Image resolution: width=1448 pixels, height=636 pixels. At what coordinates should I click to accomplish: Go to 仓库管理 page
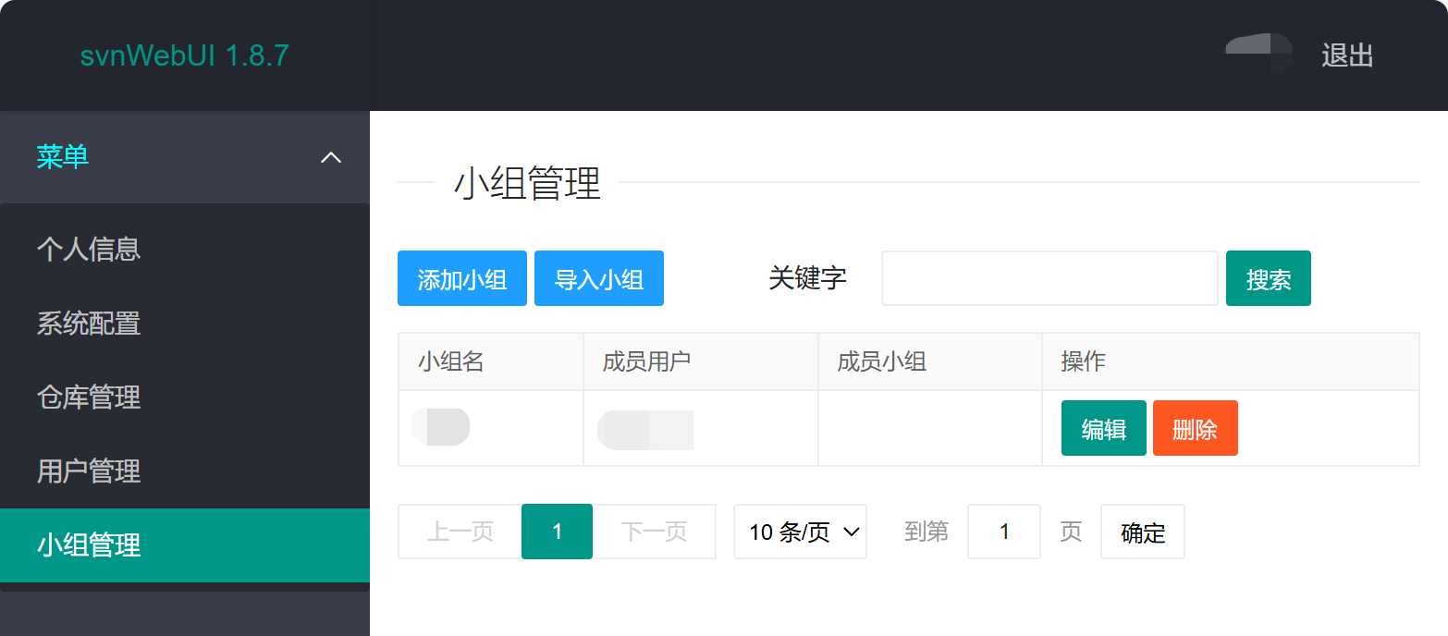(89, 397)
